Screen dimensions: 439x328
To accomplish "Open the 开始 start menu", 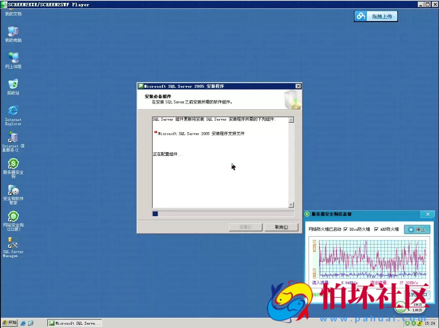I will [x=10, y=323].
